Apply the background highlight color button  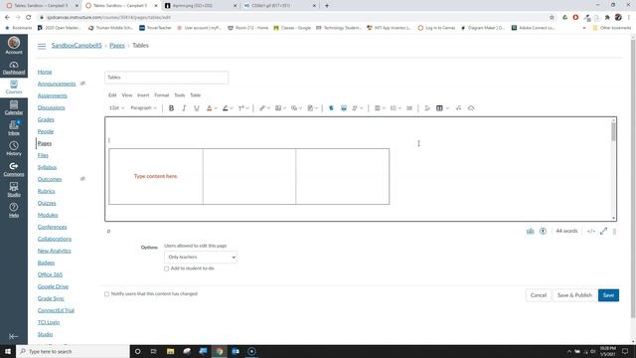click(x=226, y=108)
